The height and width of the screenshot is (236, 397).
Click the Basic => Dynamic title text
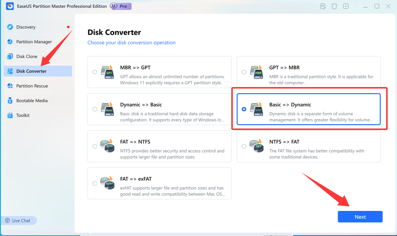pos(290,105)
